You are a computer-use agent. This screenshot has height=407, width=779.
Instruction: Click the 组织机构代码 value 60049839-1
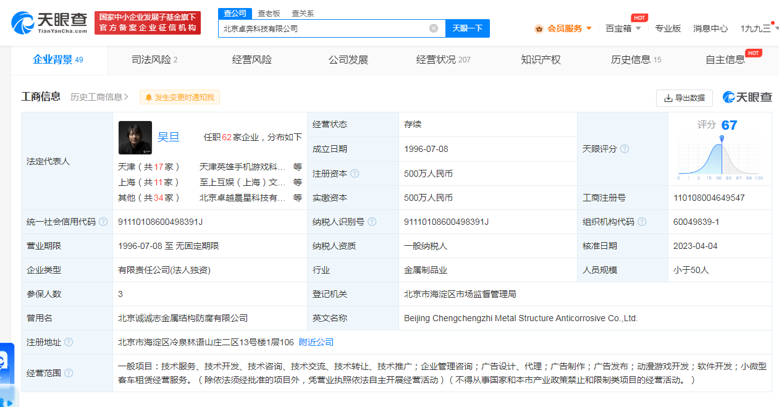click(x=696, y=222)
